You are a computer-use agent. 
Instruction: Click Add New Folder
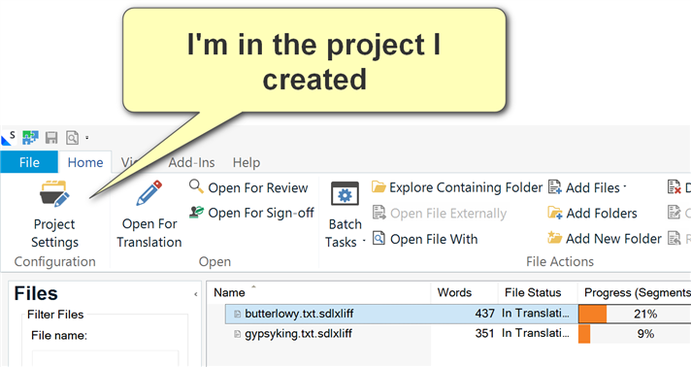click(x=605, y=239)
